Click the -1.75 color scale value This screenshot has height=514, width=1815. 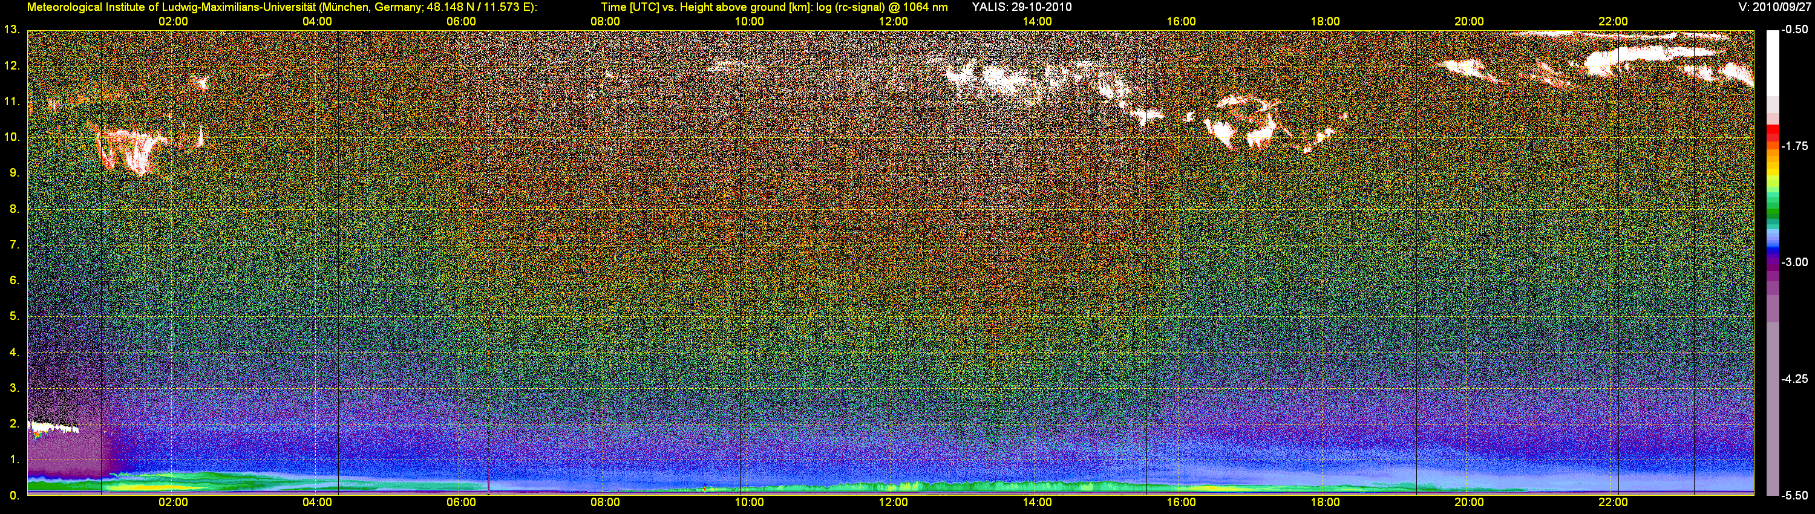pyautogui.click(x=1794, y=146)
